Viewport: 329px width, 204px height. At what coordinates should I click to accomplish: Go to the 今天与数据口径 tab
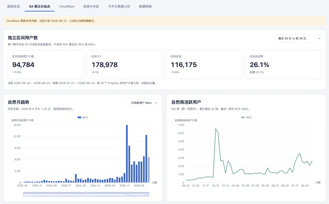coord(119,6)
